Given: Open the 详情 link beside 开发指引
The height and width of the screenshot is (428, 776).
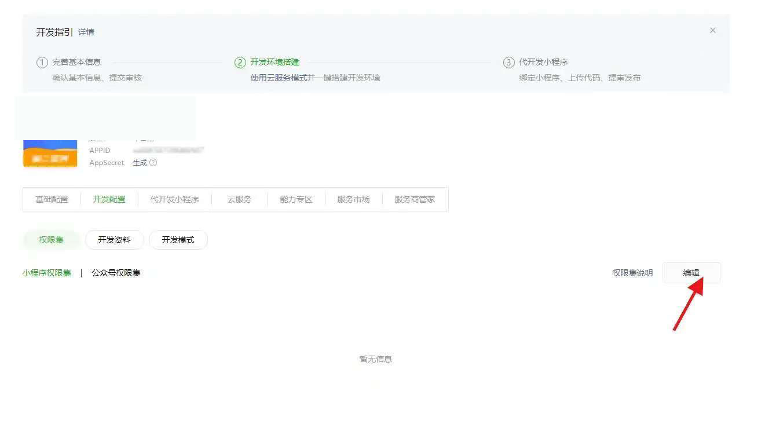Looking at the screenshot, I should 86,32.
